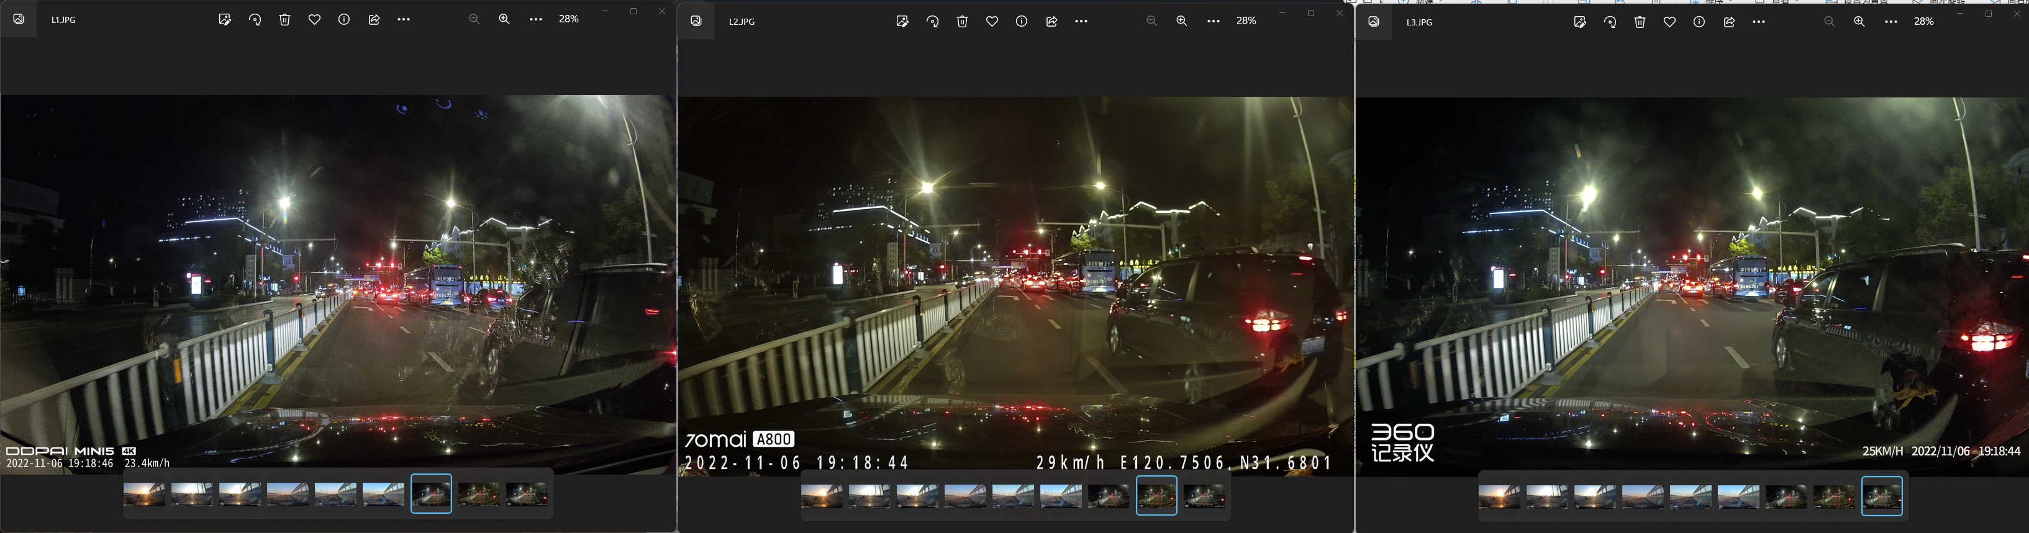Open the more menu beside Share in L3.JPG window
Viewport: 2029px width, 533px height.
click(1759, 22)
